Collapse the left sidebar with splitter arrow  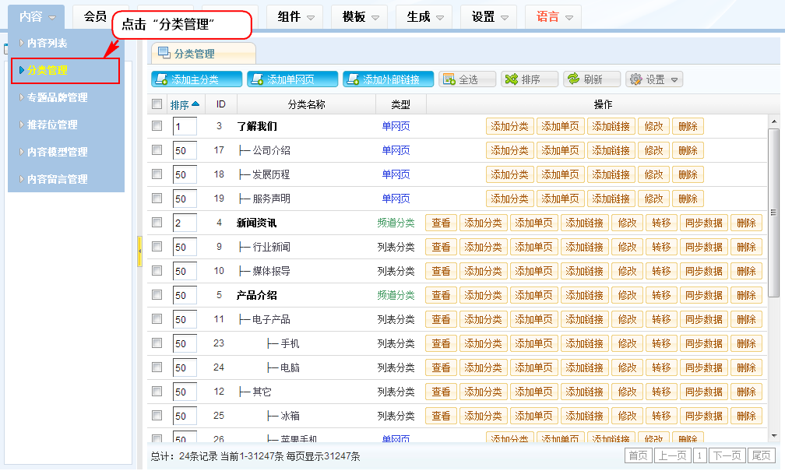[x=139, y=251]
